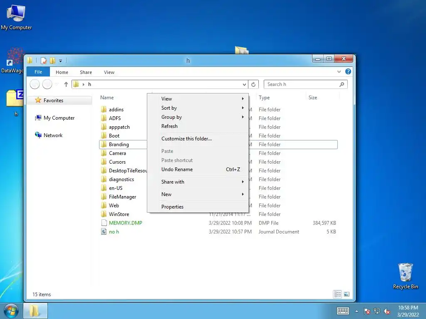The height and width of the screenshot is (319, 426).
Task: Open the Recycle Bin
Action: click(x=405, y=276)
